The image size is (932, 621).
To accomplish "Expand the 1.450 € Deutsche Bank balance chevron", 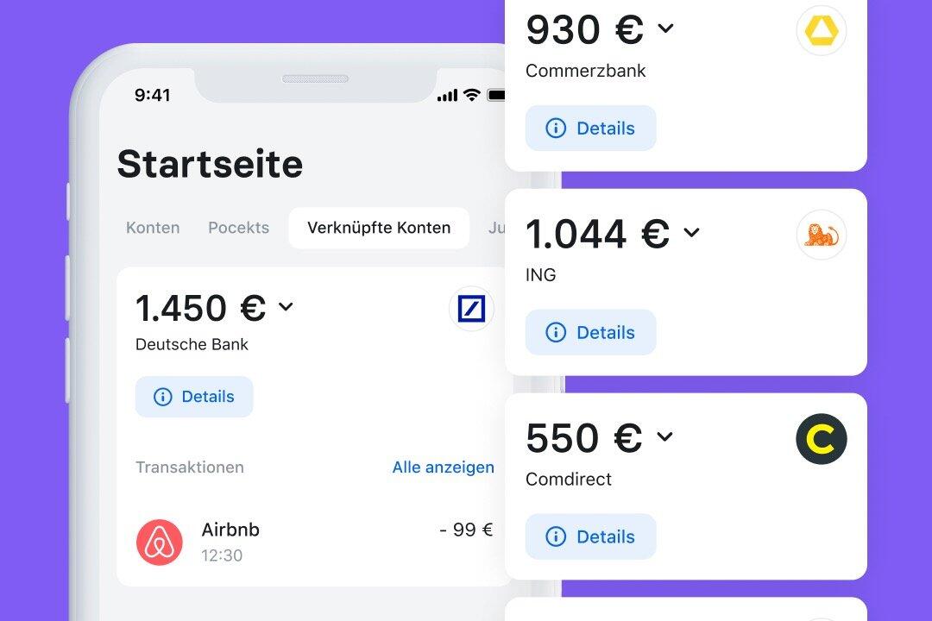I will coord(286,307).
